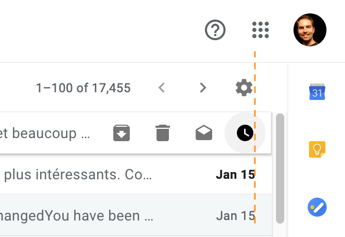Click the Google account profile picture
The image size is (345, 237).
pos(309,30)
